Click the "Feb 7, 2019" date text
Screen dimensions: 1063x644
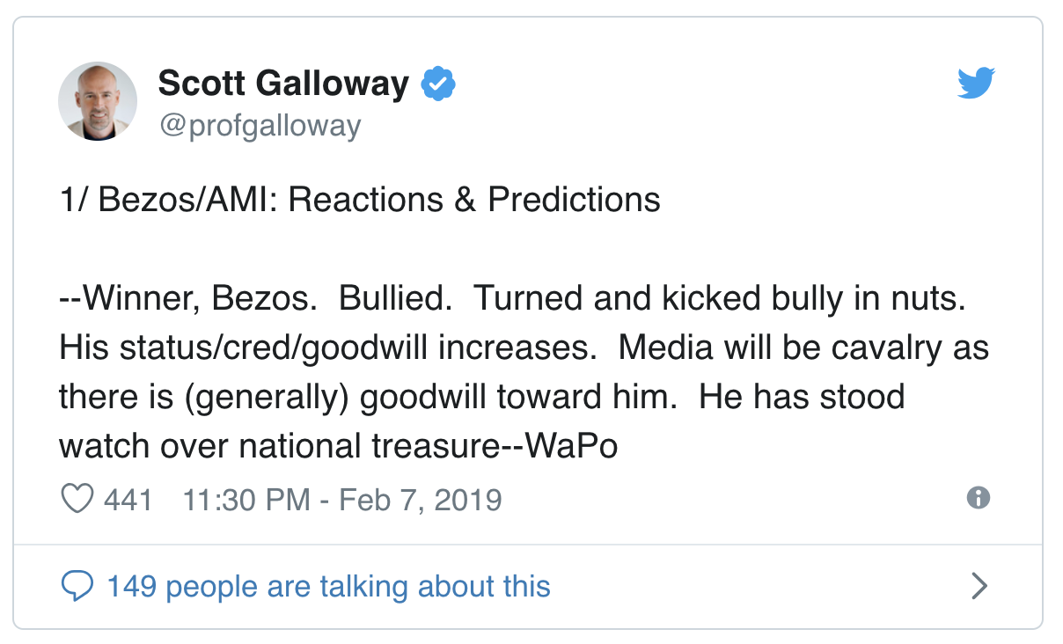(421, 500)
